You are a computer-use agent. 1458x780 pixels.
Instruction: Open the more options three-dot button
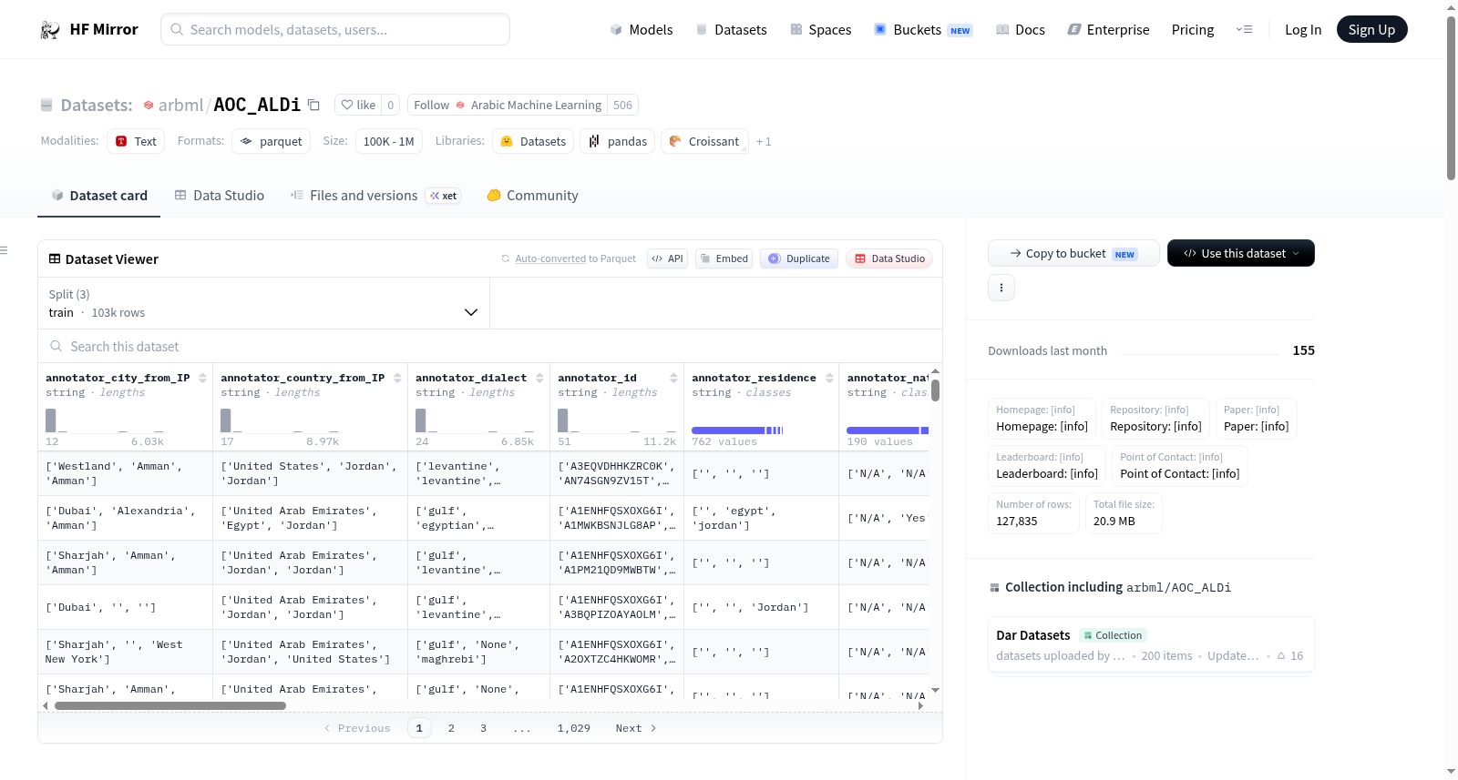1001,288
